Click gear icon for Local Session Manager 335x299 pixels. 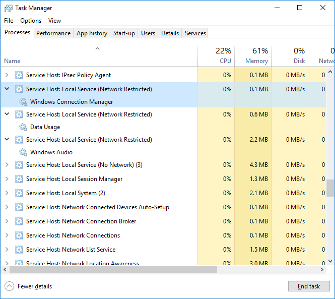coord(19,179)
